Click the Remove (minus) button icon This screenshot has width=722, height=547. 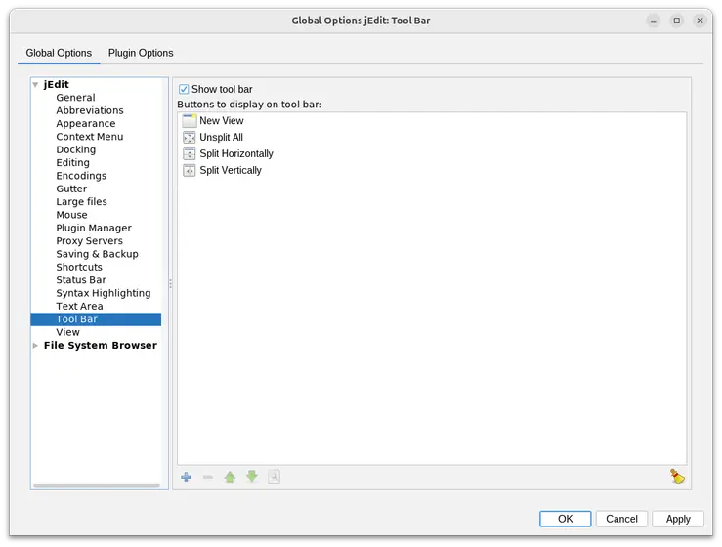click(207, 477)
